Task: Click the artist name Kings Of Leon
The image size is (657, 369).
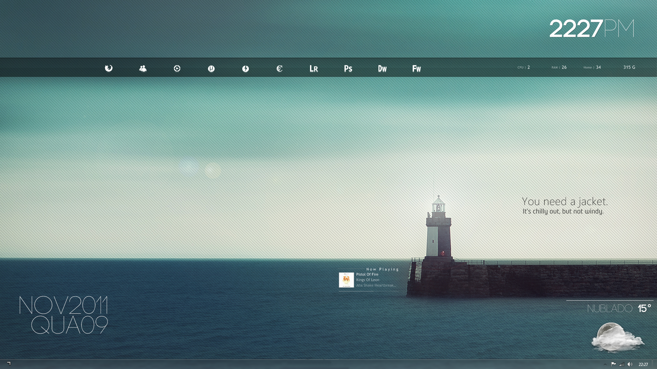Action: 368,280
